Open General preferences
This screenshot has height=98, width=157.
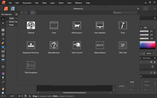pos(31,25)
